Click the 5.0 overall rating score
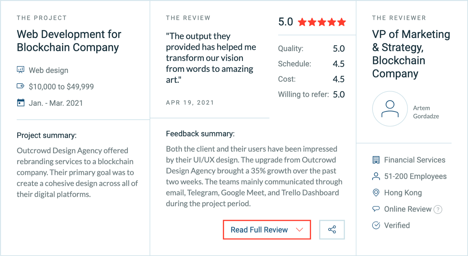Viewport: 468px width, 256px height. [x=285, y=21]
